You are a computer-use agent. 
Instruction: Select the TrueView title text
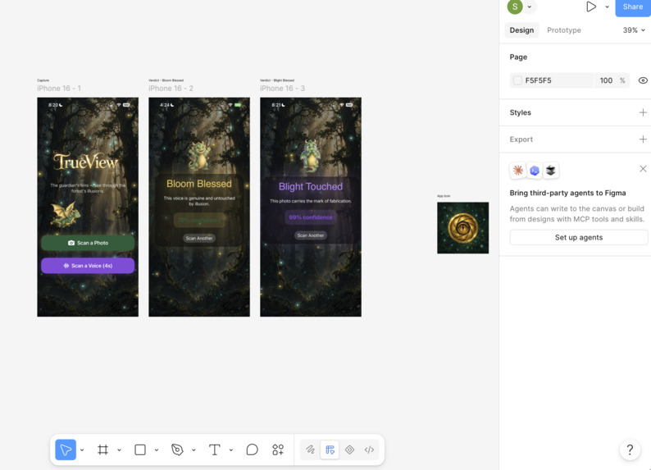point(86,162)
